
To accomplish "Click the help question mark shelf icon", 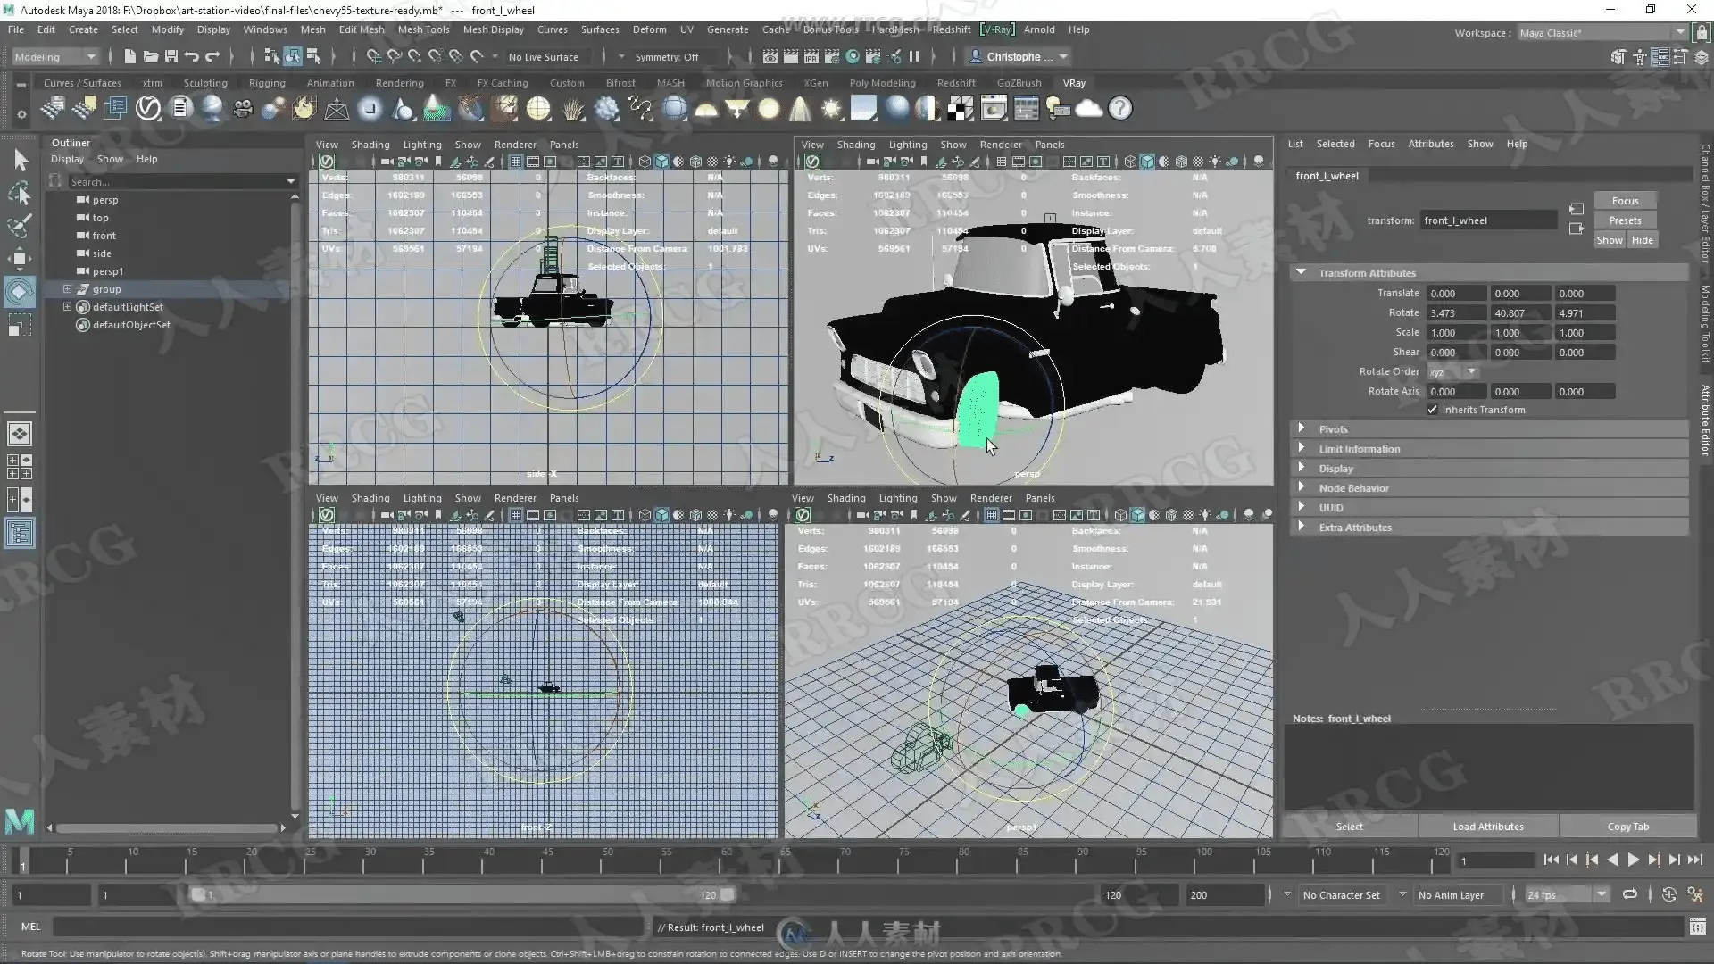I will coord(1119,109).
